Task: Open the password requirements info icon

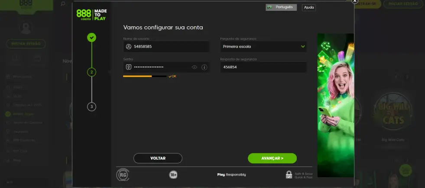Action: tap(204, 67)
